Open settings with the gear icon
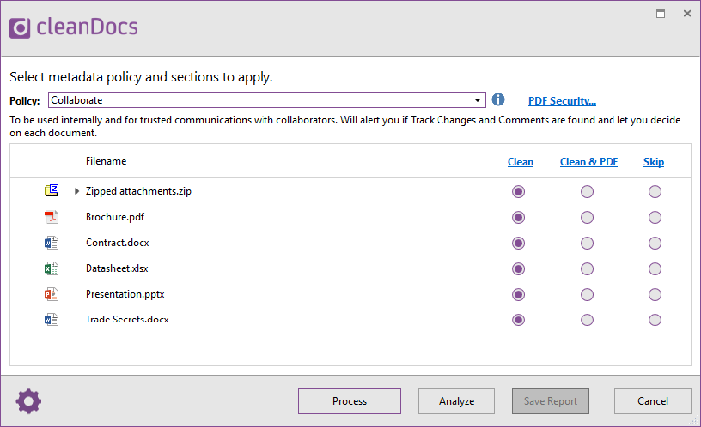 click(x=28, y=401)
